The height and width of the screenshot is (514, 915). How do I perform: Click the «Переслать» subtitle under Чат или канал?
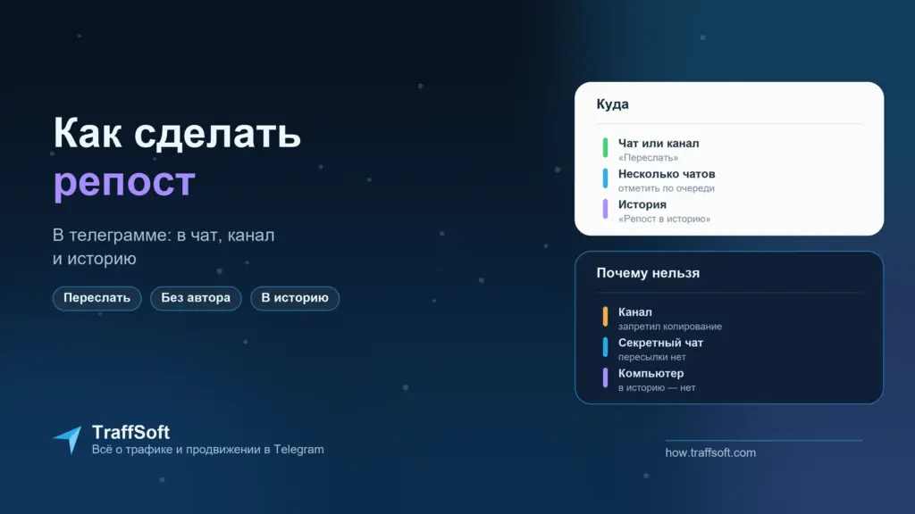(648, 157)
